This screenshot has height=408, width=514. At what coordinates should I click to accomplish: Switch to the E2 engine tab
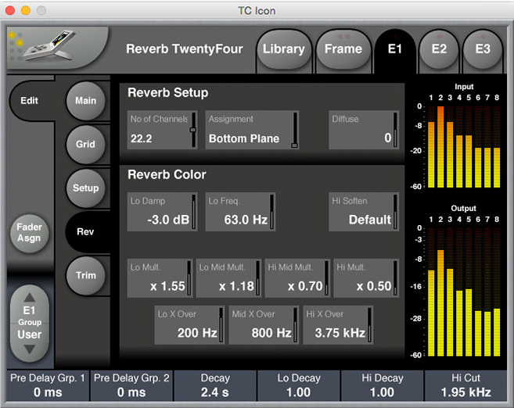tap(439, 49)
